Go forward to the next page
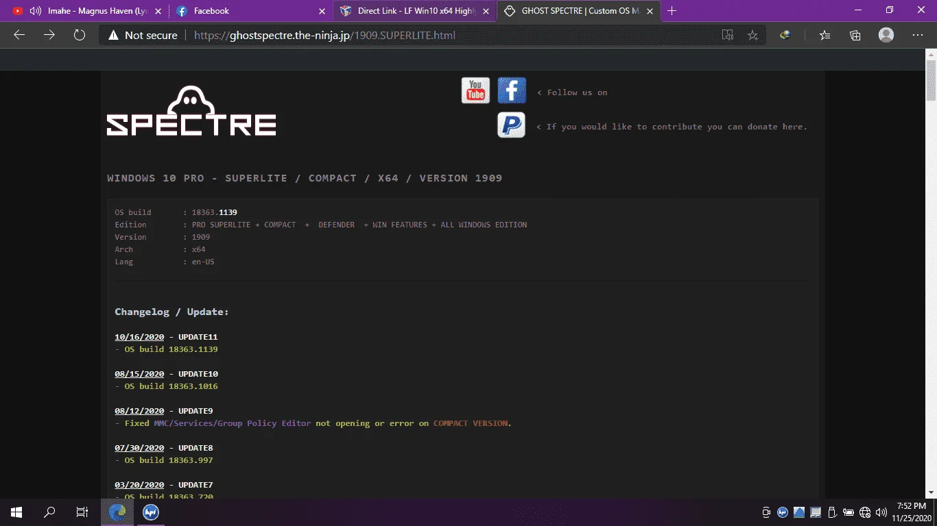 click(x=49, y=35)
